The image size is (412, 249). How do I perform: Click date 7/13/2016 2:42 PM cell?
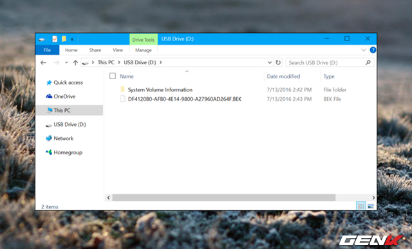(x=289, y=90)
